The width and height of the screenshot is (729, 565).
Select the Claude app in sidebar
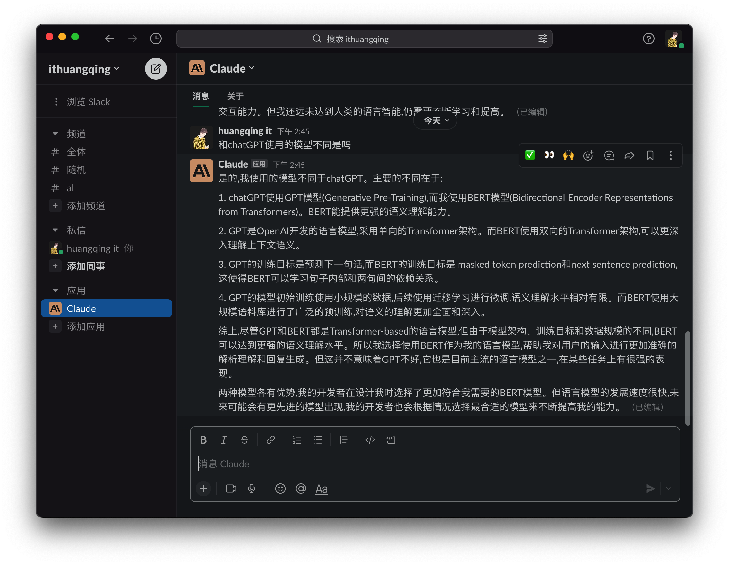[106, 309]
